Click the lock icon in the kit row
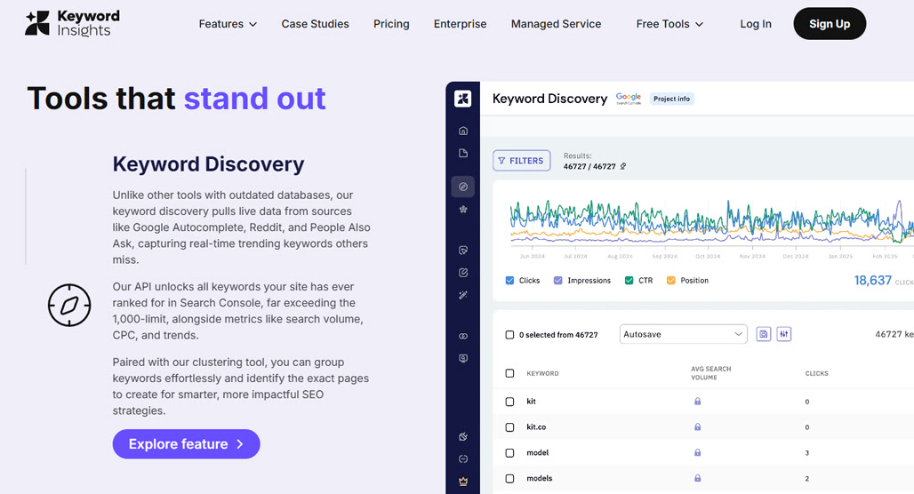Screen dimensions: 914x494 pos(697,402)
